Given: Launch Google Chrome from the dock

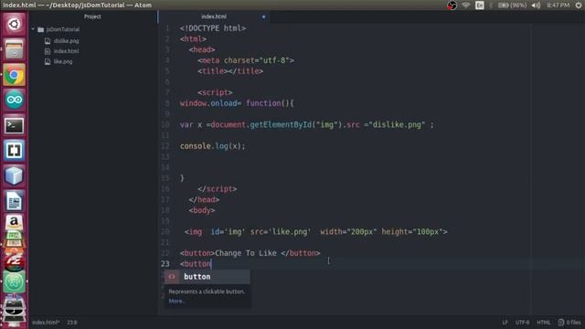Looking at the screenshot, I should point(15,75).
